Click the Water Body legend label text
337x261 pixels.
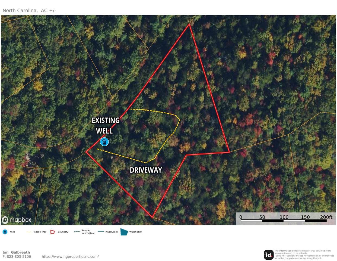135,232
